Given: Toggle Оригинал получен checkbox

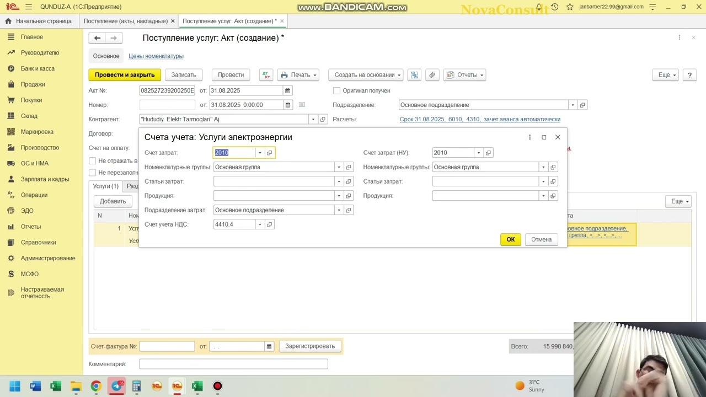Looking at the screenshot, I should [336, 90].
